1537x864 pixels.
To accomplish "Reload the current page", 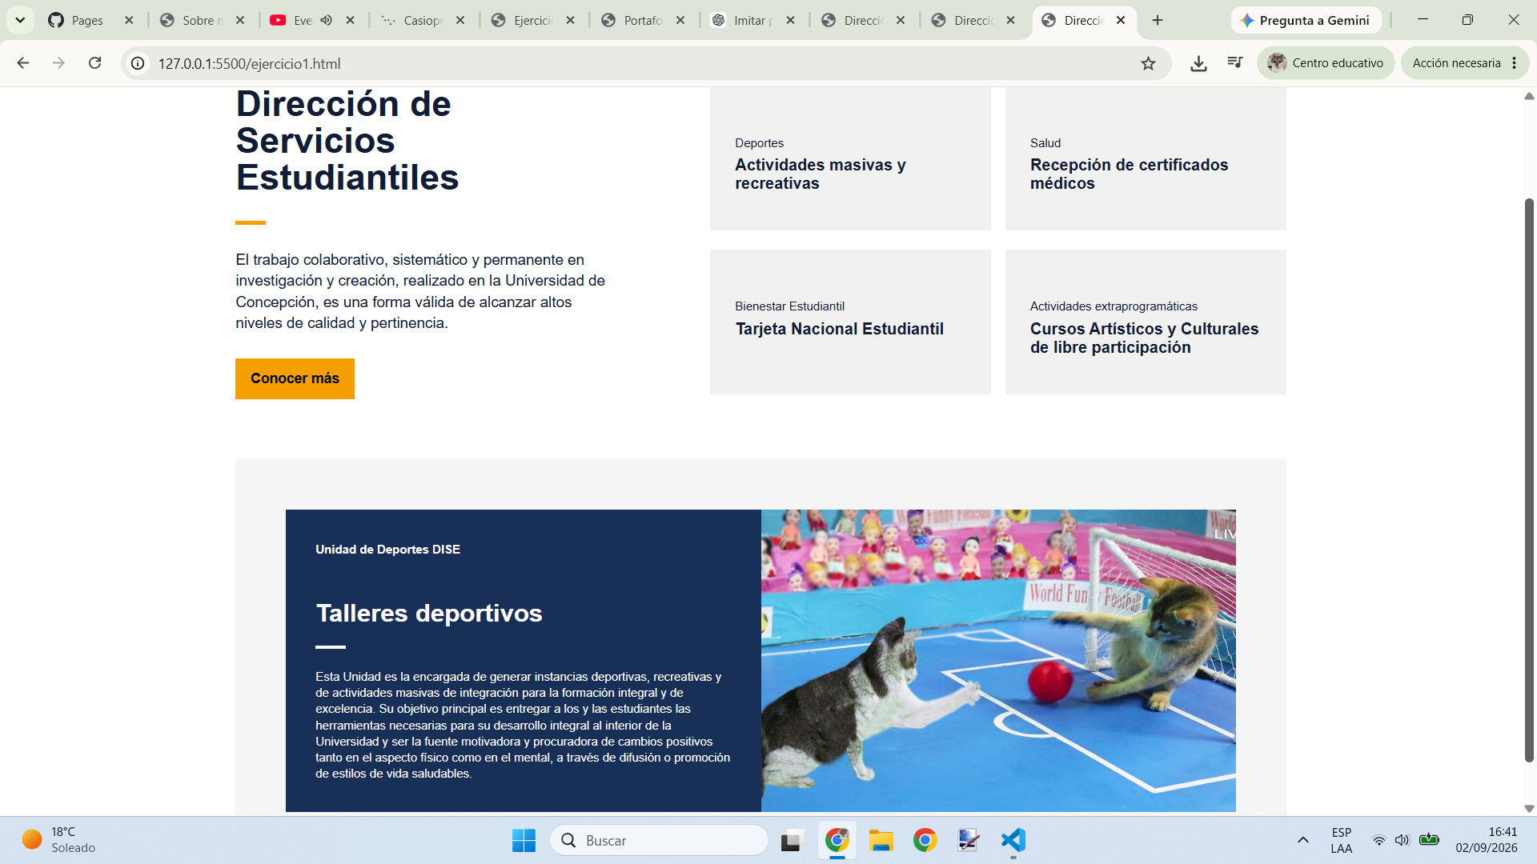I will [x=94, y=63].
